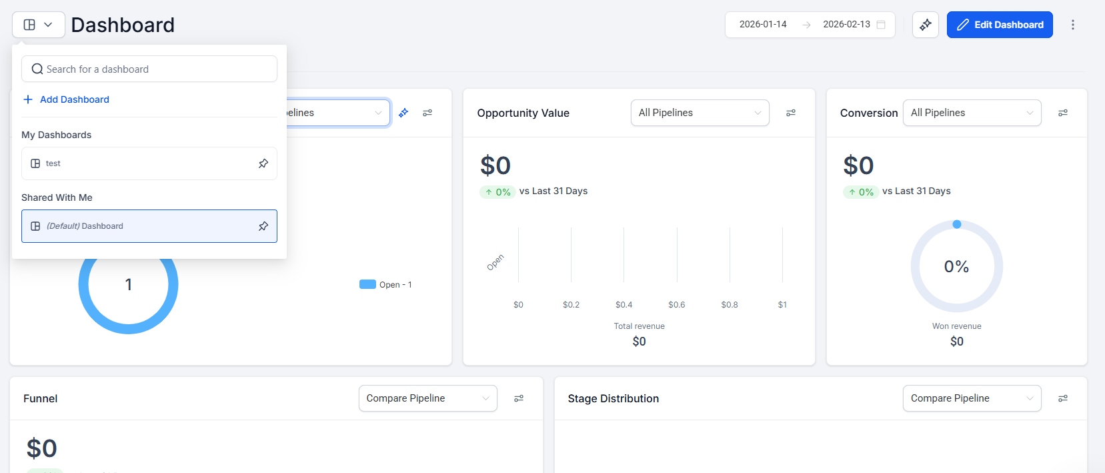
Task: Pin the test dashboard
Action: tap(263, 163)
